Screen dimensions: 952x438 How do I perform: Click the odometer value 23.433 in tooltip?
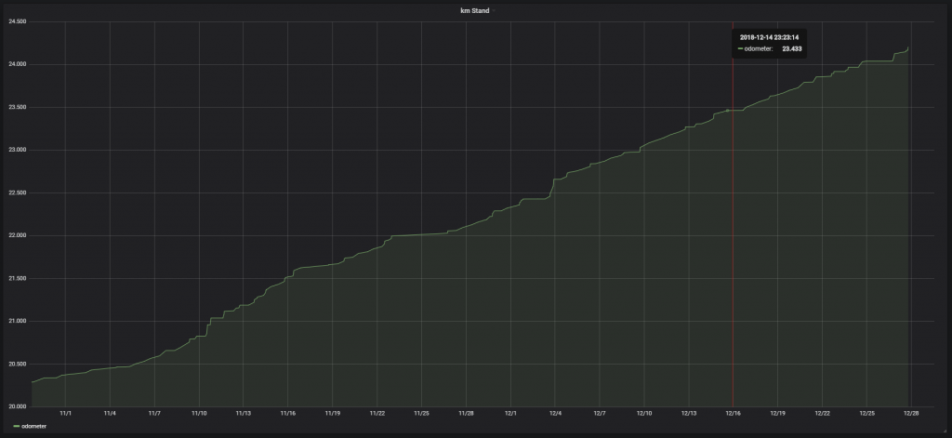[x=792, y=48]
